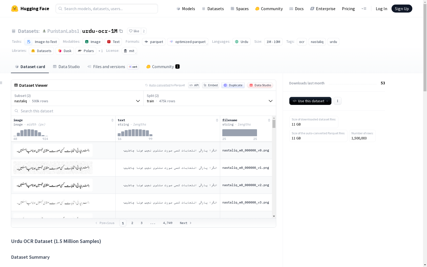427x267 pixels.
Task: Click the mit license tag
Action: point(129,51)
